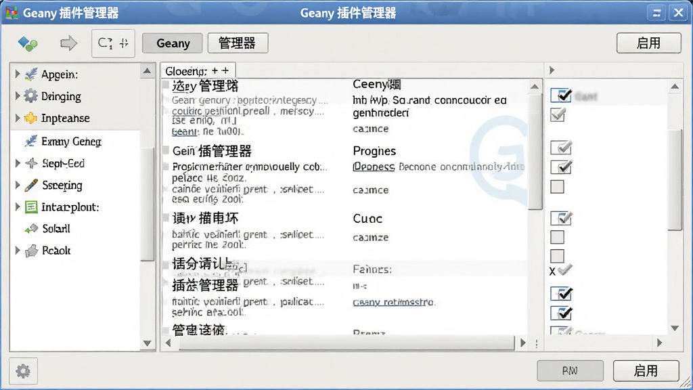
Task: Click the yellow puzzle icon beside Inpteanse
Action: pos(31,118)
